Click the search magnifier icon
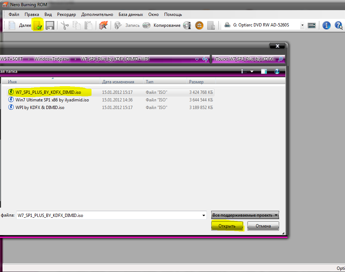 click(280, 59)
